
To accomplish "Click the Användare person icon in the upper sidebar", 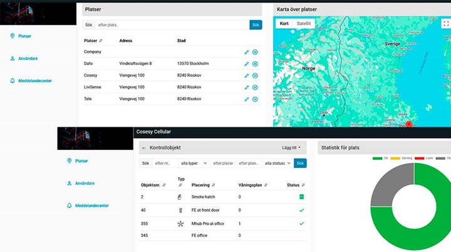I will [x=13, y=58].
